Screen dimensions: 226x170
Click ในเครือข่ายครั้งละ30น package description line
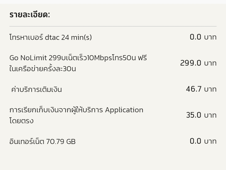(43, 69)
